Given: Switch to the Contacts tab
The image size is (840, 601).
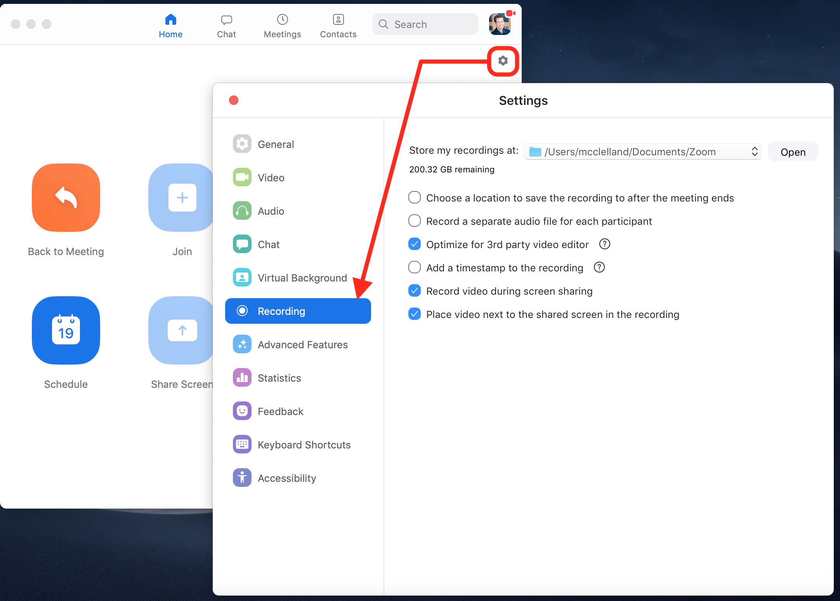Looking at the screenshot, I should click(x=338, y=26).
